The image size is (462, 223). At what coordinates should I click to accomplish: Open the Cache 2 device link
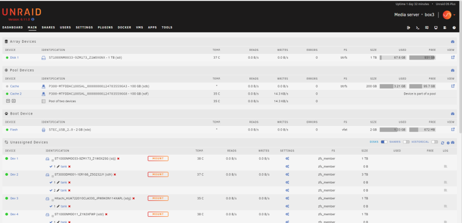point(16,94)
